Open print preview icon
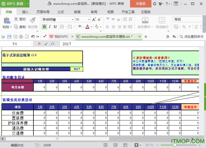The image size is (206, 148). click(27, 37)
